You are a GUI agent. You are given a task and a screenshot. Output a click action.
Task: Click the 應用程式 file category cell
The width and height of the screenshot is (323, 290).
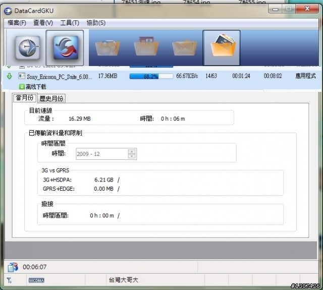pos(305,76)
